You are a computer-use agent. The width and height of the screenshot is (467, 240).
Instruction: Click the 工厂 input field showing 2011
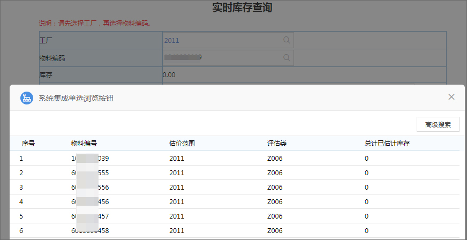[228, 40]
